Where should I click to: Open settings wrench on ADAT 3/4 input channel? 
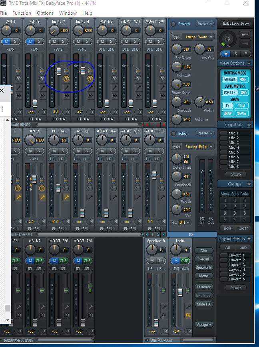(x=138, y=87)
